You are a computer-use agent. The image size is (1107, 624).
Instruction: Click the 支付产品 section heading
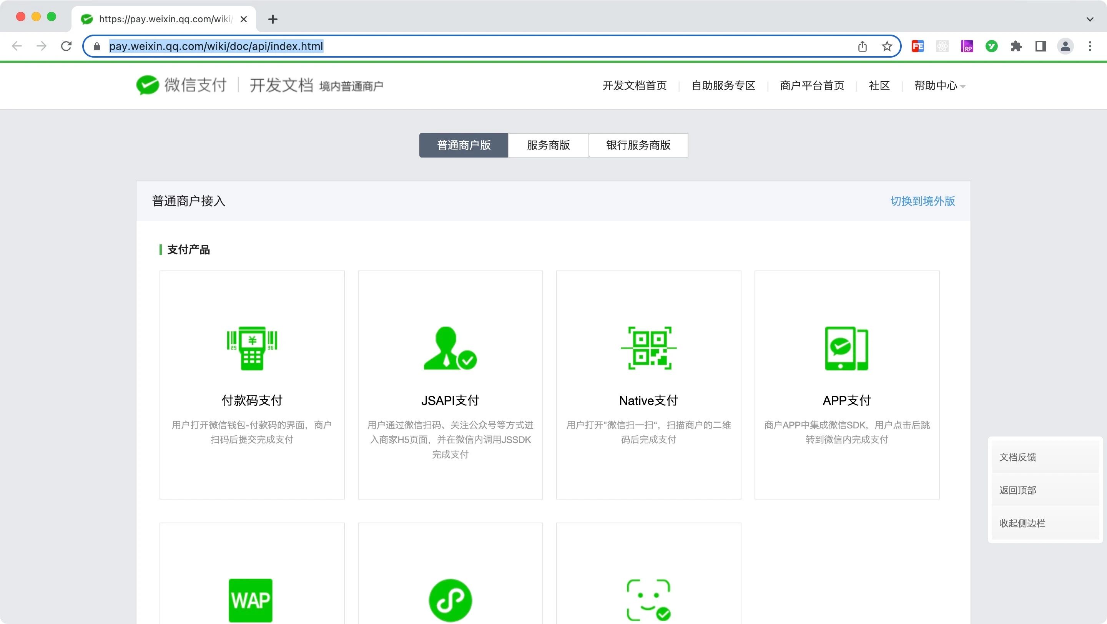point(188,249)
